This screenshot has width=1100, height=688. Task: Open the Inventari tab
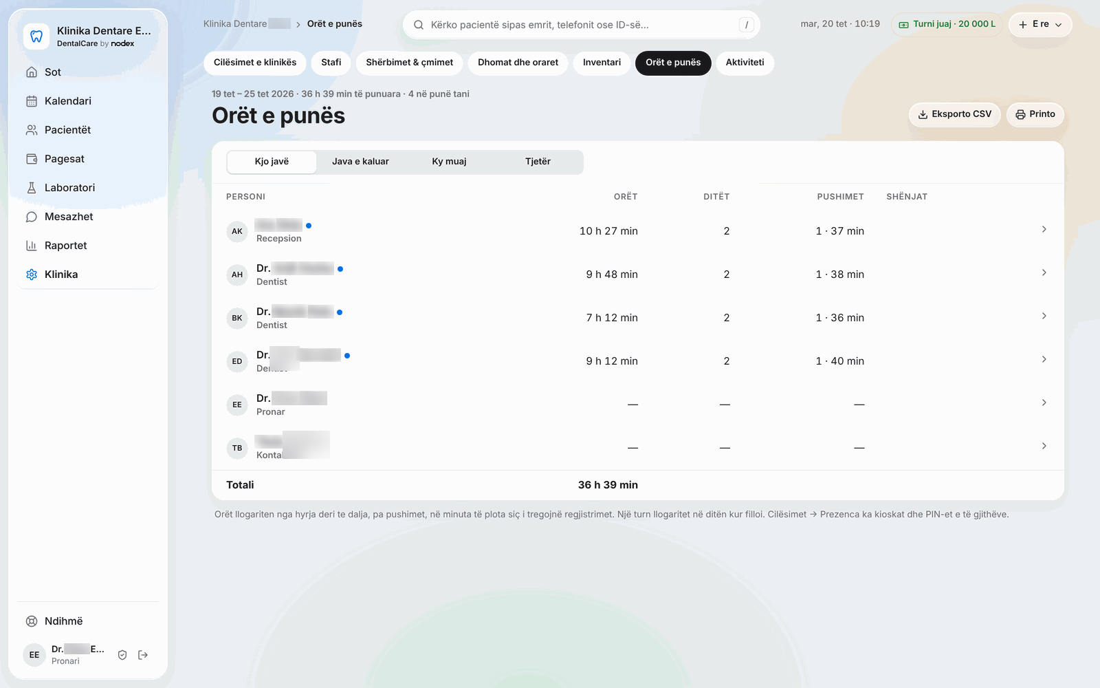tap(602, 63)
